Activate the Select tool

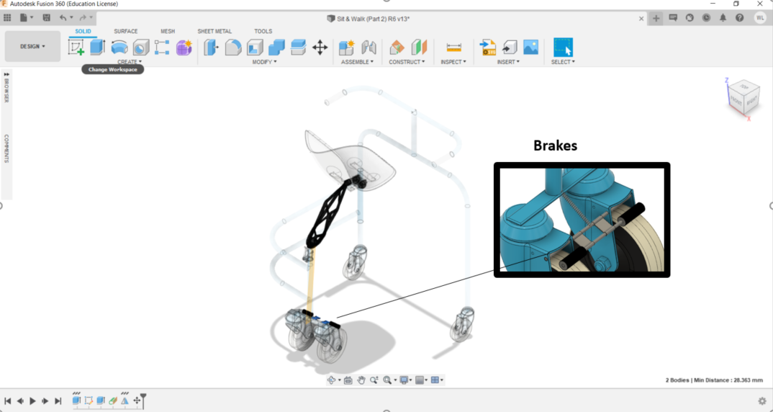(563, 48)
